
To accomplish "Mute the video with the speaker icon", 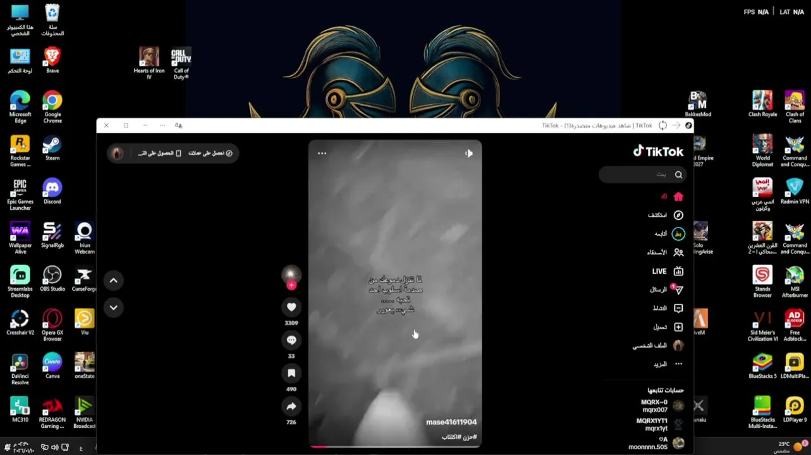I will coord(468,153).
